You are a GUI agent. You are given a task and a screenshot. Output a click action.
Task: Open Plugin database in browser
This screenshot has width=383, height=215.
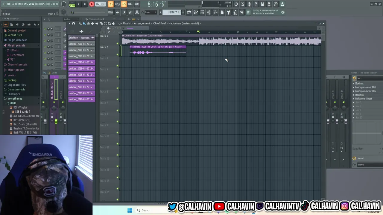click(17, 40)
